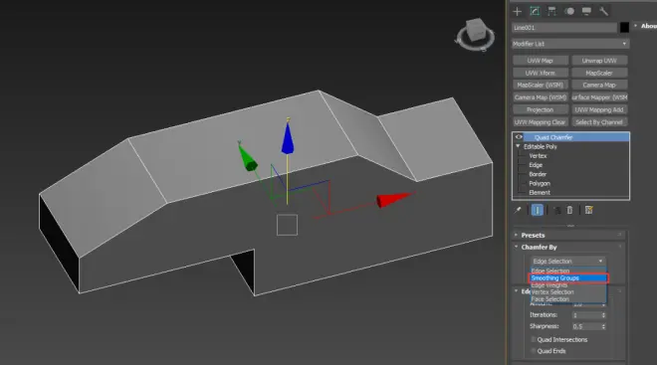Click the blue Z-axis gizmo arrow
The height and width of the screenshot is (365, 657).
point(288,138)
